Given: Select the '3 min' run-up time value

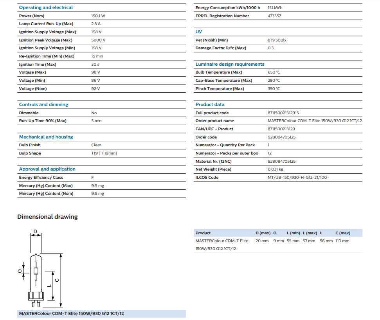Looking at the screenshot, I should (96, 120).
